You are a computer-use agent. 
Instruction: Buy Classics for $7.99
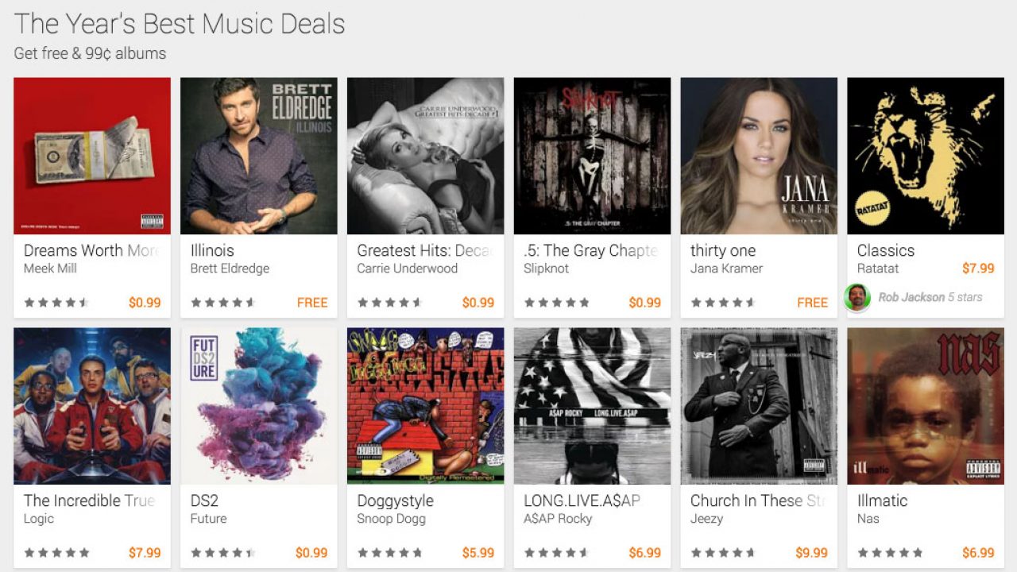pos(978,269)
